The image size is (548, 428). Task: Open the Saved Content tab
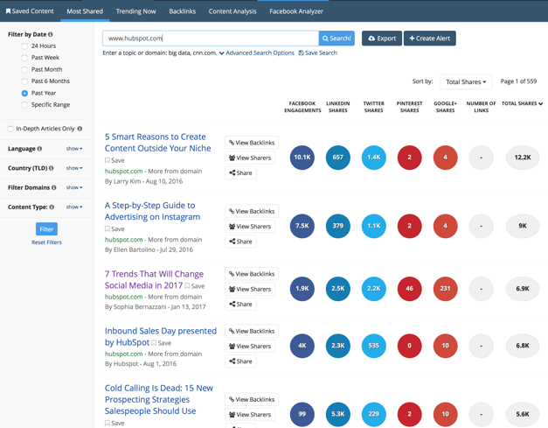click(x=30, y=11)
